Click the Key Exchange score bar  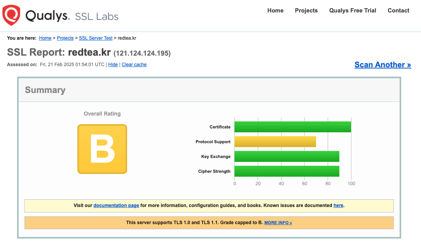tap(287, 156)
